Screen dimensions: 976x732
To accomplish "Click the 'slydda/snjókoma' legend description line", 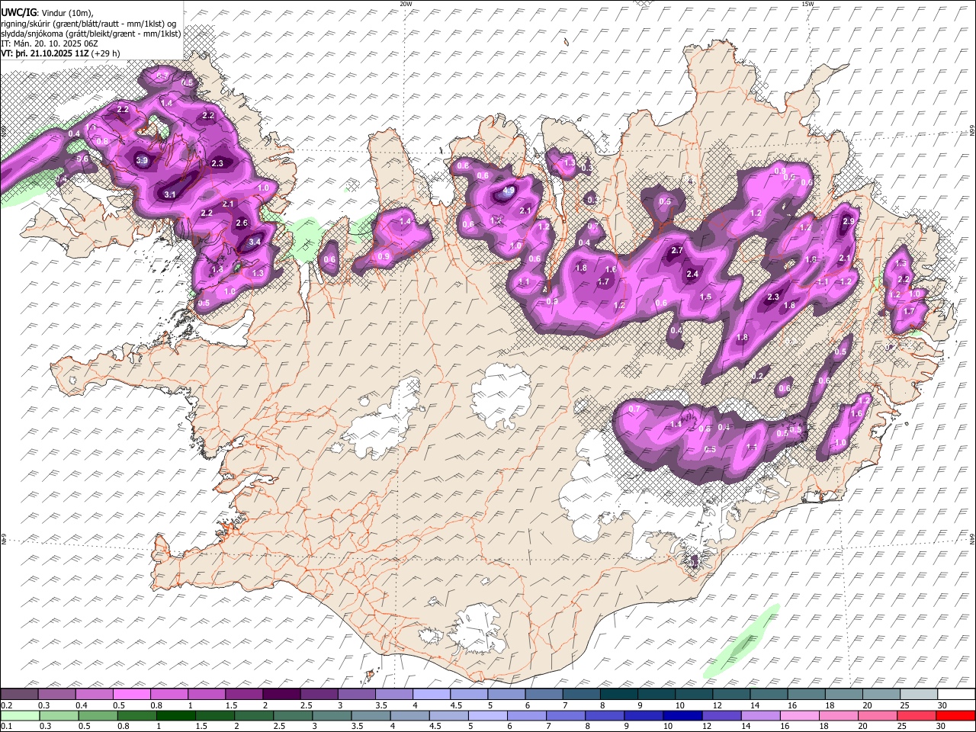I will click(91, 34).
